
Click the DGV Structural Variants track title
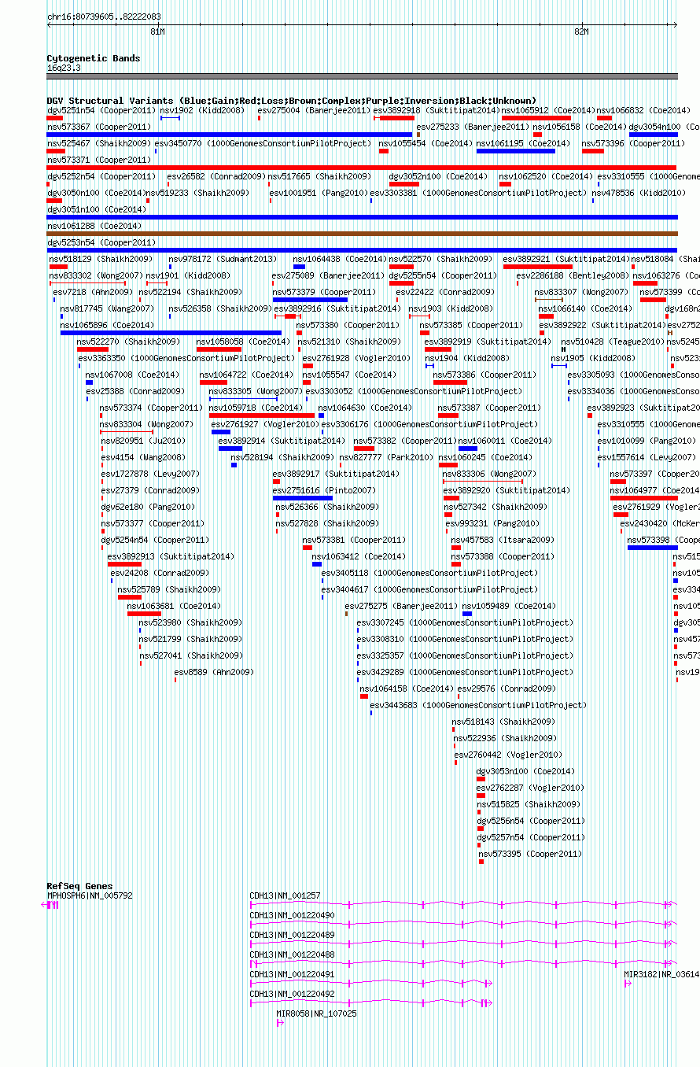click(x=292, y=101)
